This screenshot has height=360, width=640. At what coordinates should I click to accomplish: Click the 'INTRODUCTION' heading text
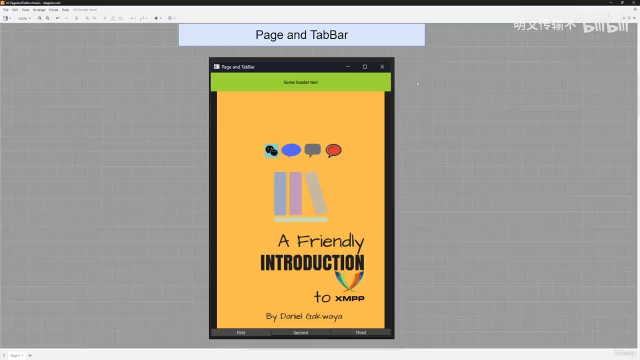click(312, 262)
